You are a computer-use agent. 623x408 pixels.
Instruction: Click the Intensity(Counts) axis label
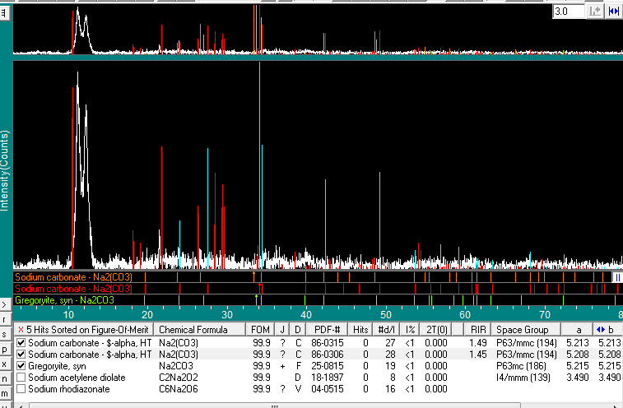click(x=4, y=170)
